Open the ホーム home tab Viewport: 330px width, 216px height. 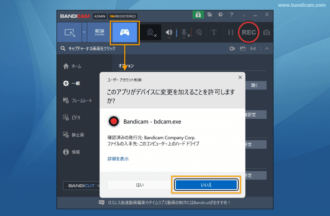[x=72, y=66]
